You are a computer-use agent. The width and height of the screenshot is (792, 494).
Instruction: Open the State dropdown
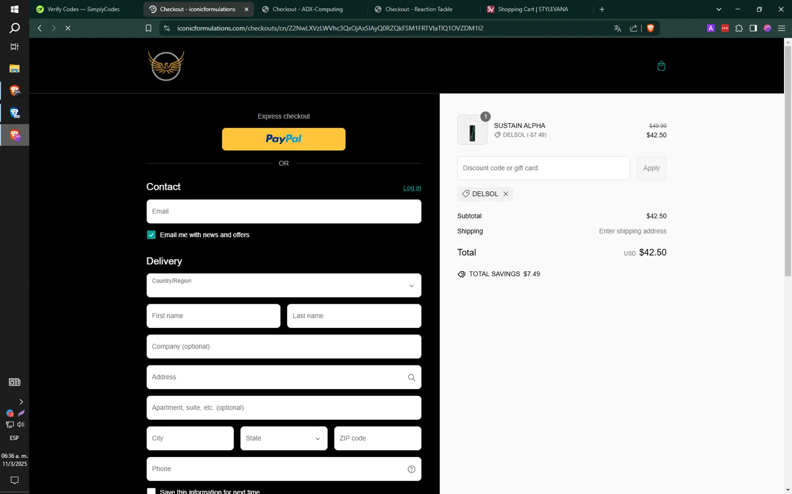(x=284, y=439)
